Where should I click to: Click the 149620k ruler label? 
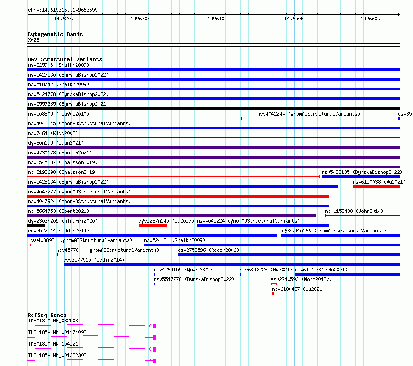point(64,19)
